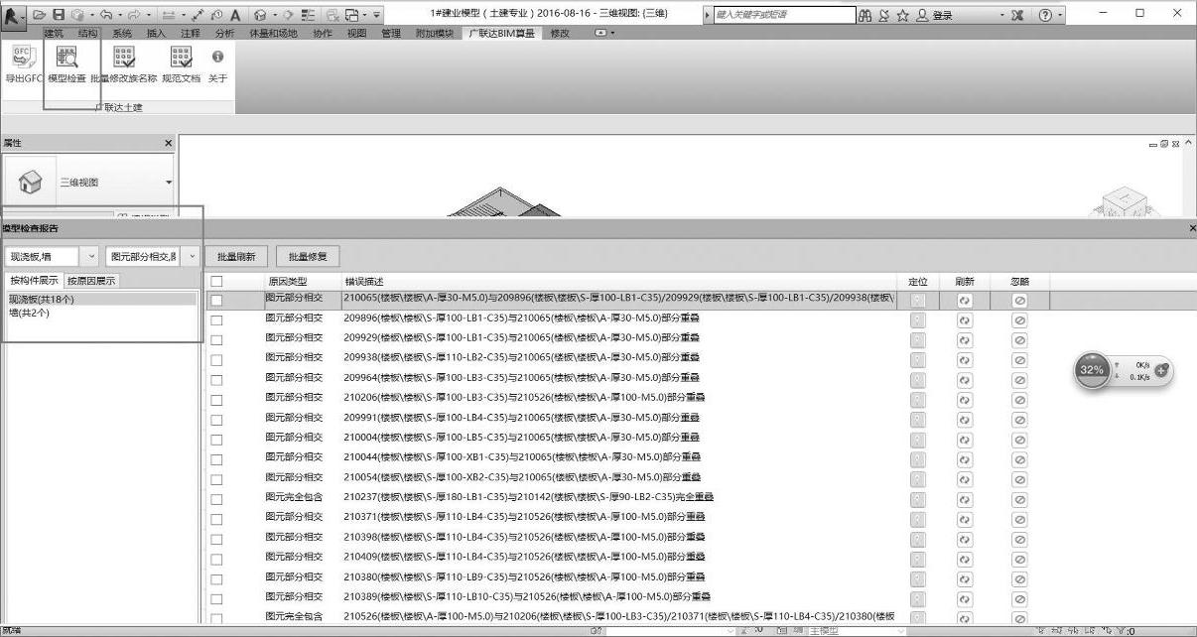Open the 结构 ribbon tab

click(x=88, y=33)
